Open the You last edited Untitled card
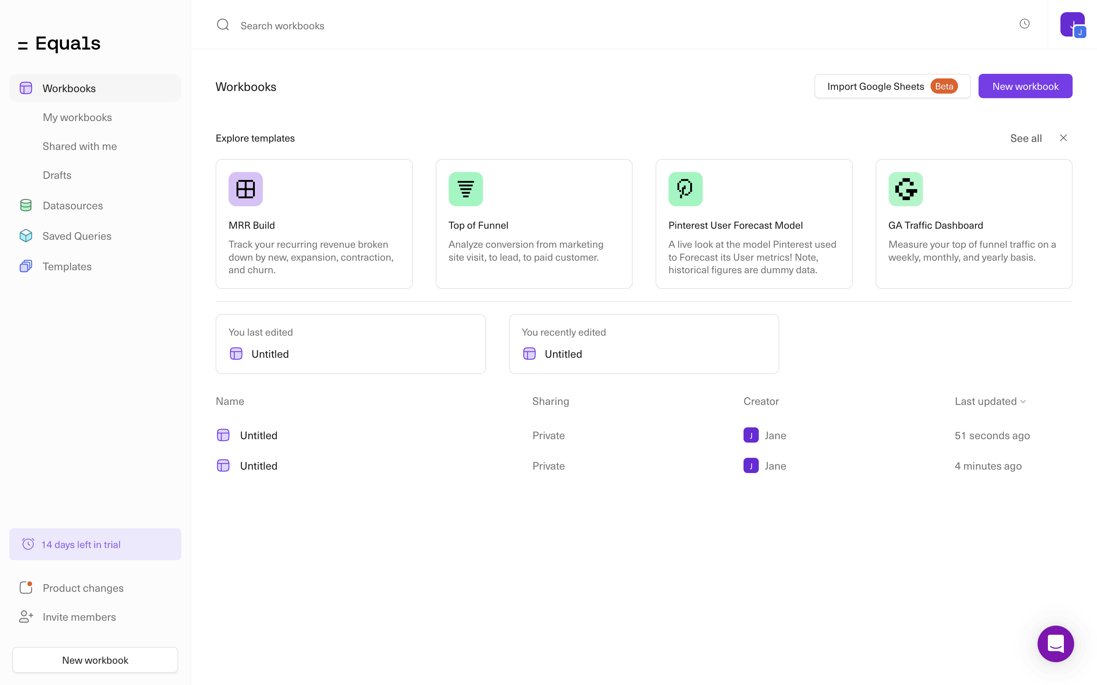This screenshot has height=685, width=1097. (350, 344)
